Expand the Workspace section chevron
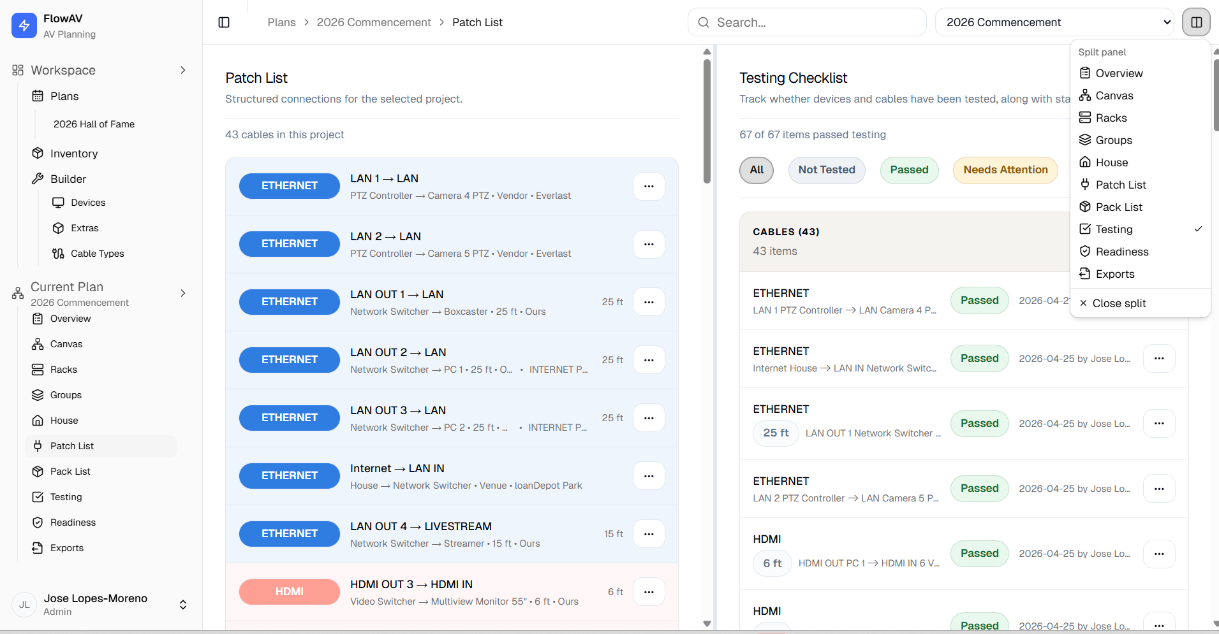This screenshot has width=1219, height=634. [183, 70]
